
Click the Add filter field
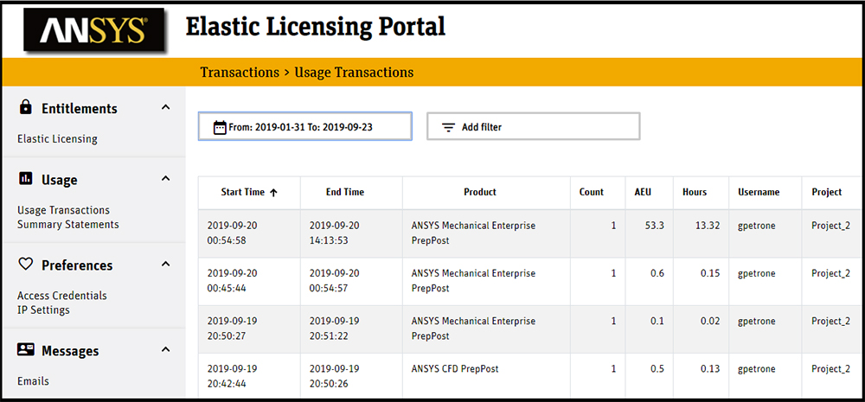tap(533, 127)
